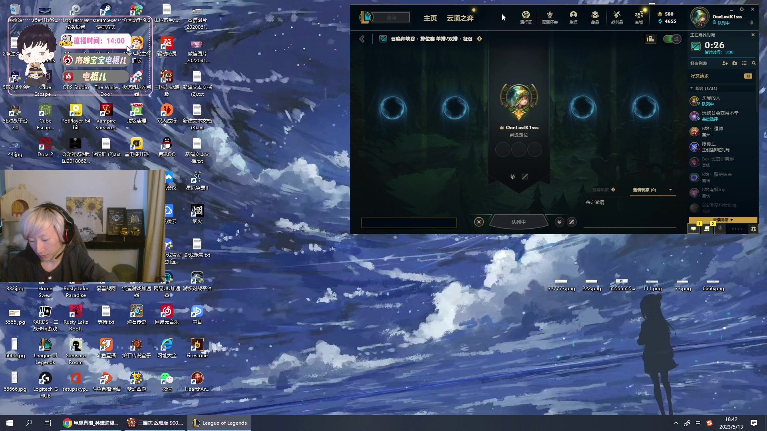Screen dimensions: 767x431
Task: Open the lobby ranked standings icon
Action: click(x=650, y=39)
